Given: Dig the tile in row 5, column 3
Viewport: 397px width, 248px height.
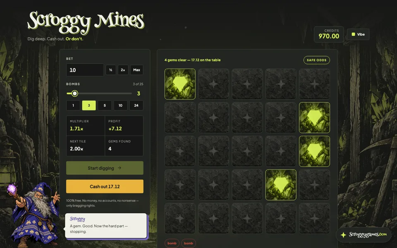Looking at the screenshot, I should tap(247, 218).
